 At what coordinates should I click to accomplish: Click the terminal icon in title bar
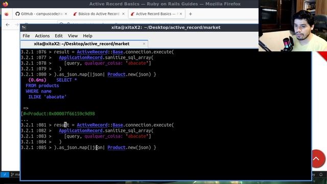pyautogui.click(x=24, y=27)
